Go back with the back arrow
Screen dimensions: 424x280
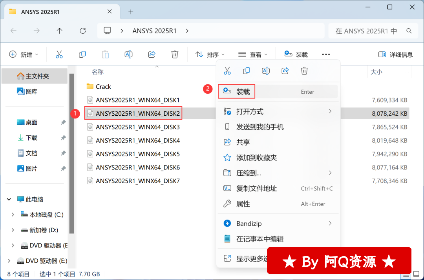click(x=13, y=31)
